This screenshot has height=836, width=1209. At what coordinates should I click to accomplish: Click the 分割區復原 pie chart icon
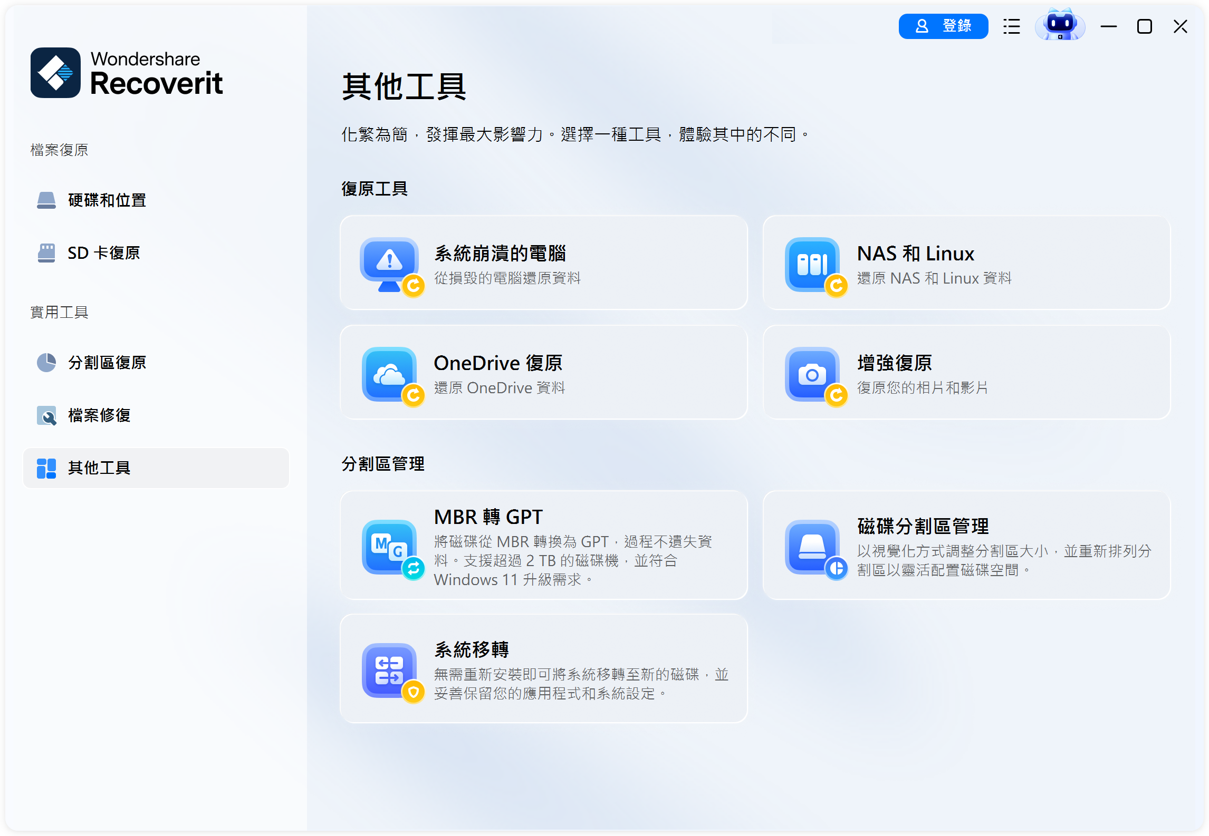(46, 363)
